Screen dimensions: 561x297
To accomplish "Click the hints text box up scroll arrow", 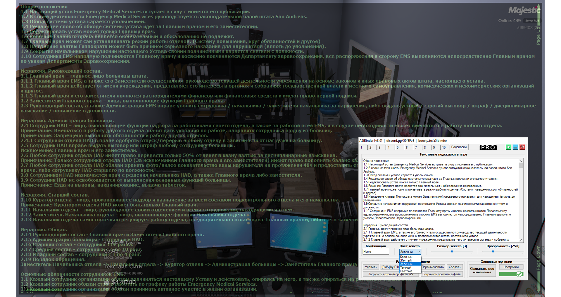I will pyautogui.click(x=521, y=161).
